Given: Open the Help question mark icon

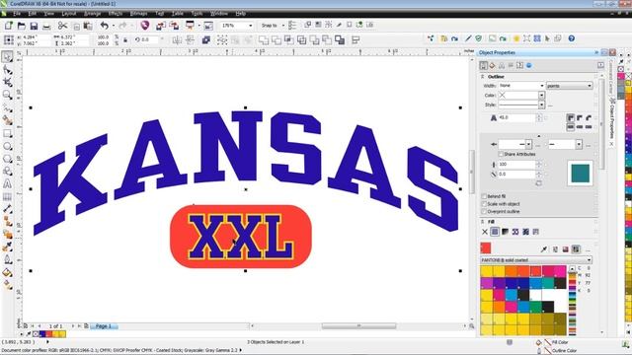Looking at the screenshot, I should pyautogui.click(x=571, y=38).
